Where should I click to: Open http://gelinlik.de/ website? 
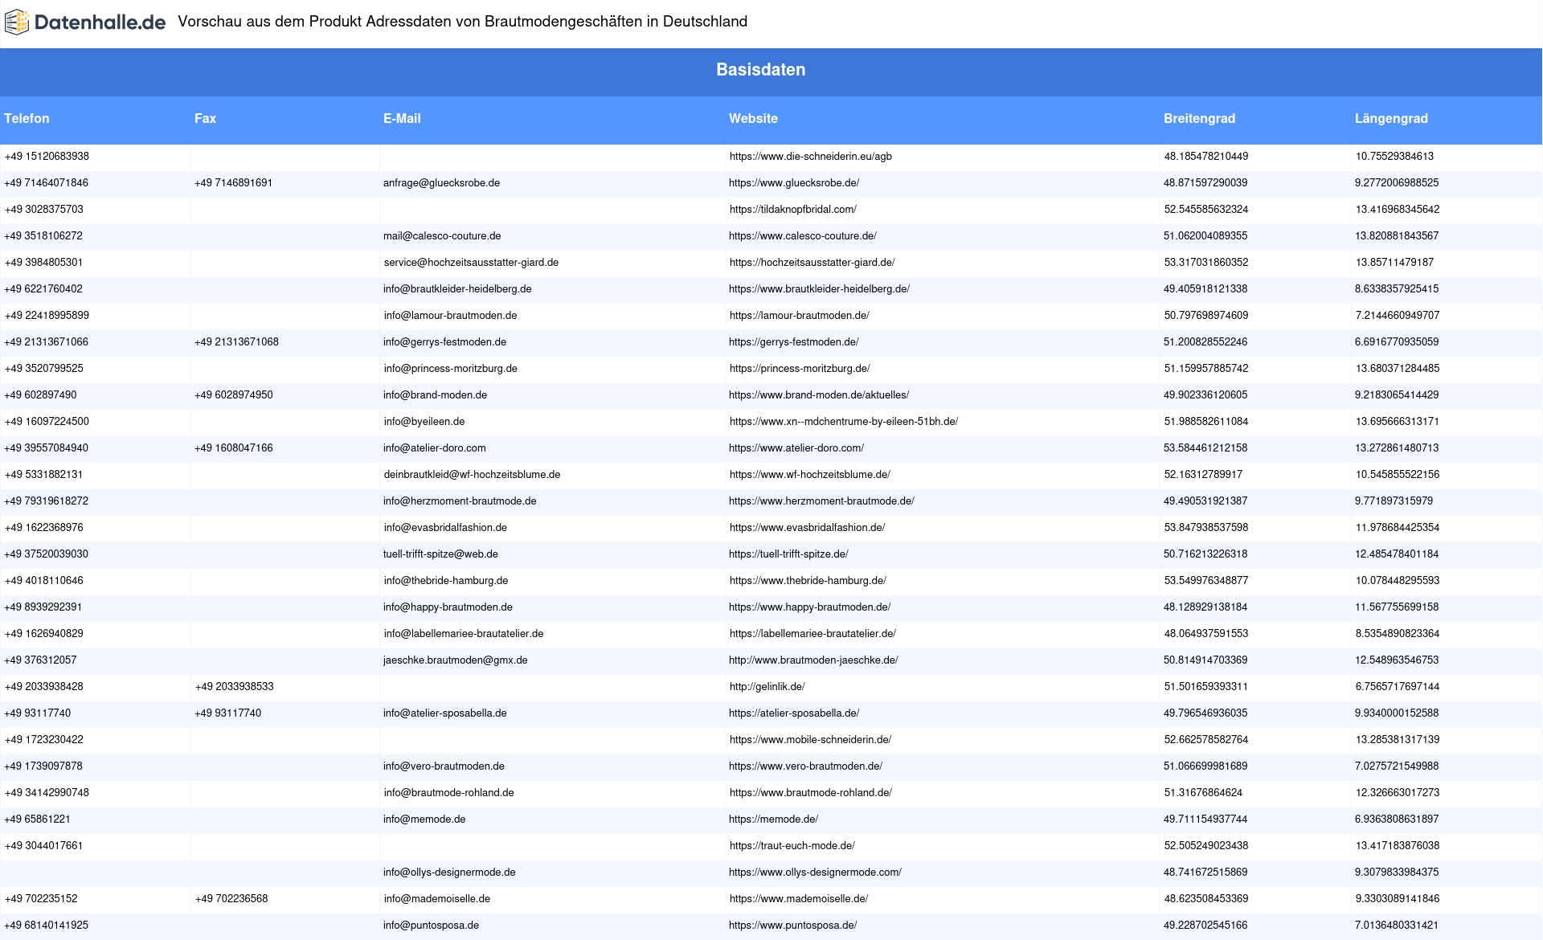pyautogui.click(x=767, y=687)
